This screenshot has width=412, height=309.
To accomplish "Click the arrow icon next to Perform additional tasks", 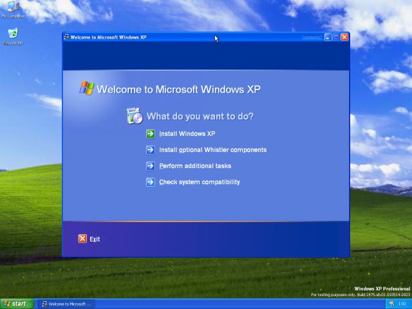I will point(151,166).
